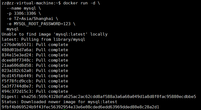Click the 'TZ=Asia/Shanghai' environment variable
The width and height of the screenshot is (201, 110).
click(33, 19)
